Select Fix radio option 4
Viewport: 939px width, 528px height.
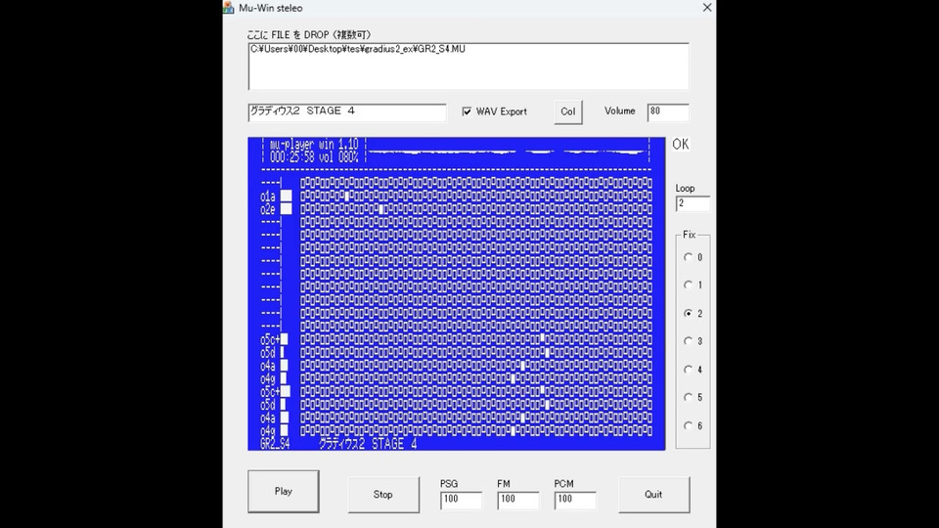[688, 370]
